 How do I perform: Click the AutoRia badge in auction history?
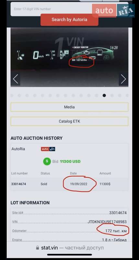(x=48, y=149)
